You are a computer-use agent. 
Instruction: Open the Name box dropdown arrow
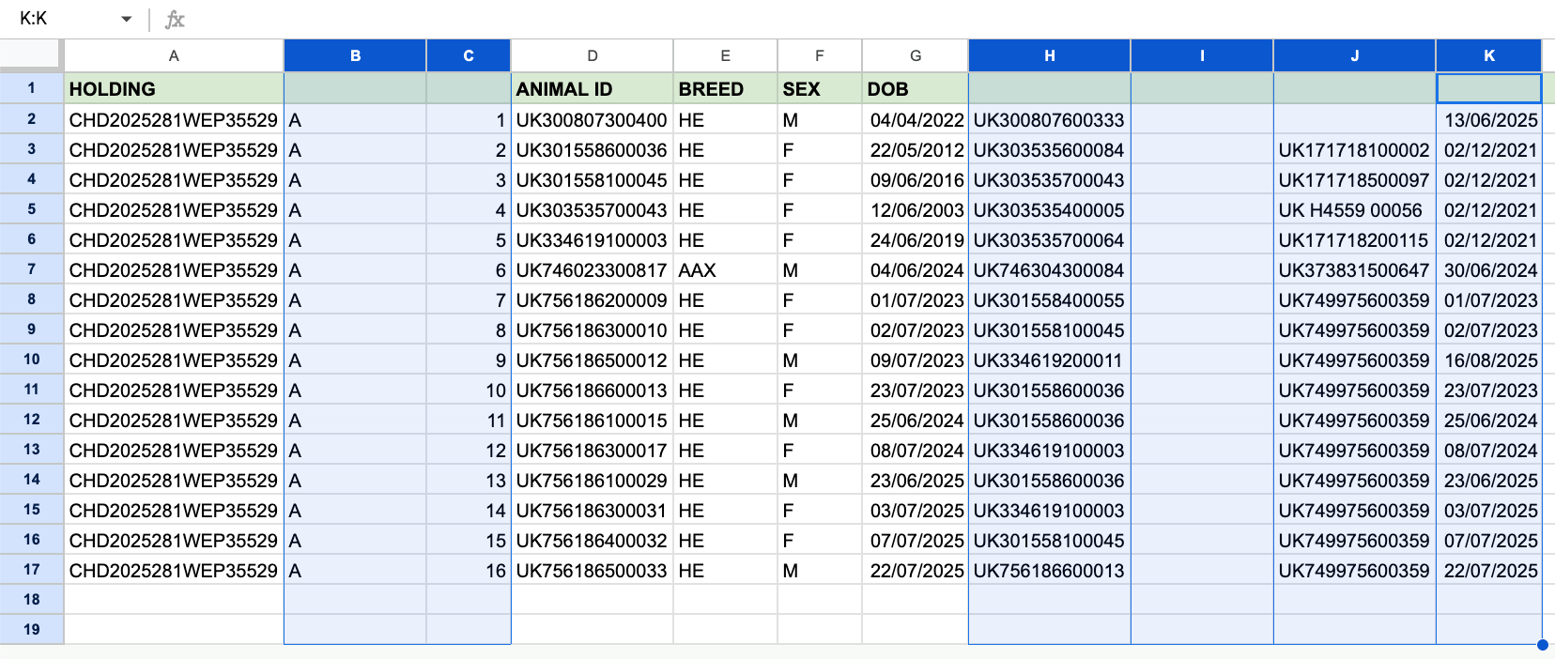click(126, 19)
